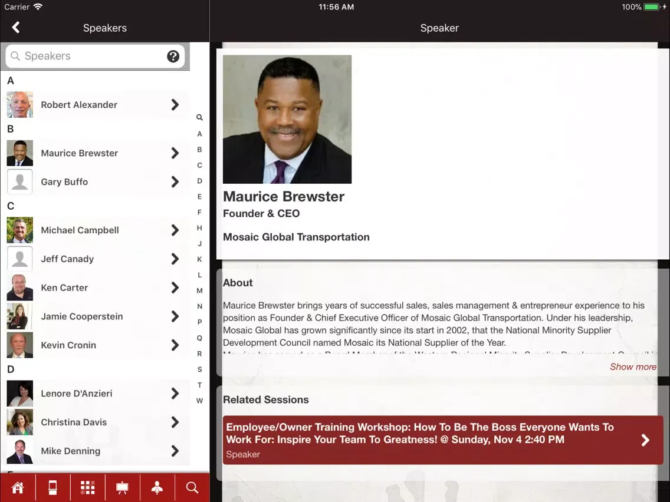670x502 pixels.
Task: Tap the battery icon in status bar
Action: 652,7
